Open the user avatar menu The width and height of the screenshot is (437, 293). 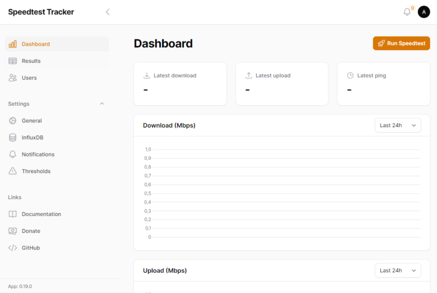click(x=424, y=12)
